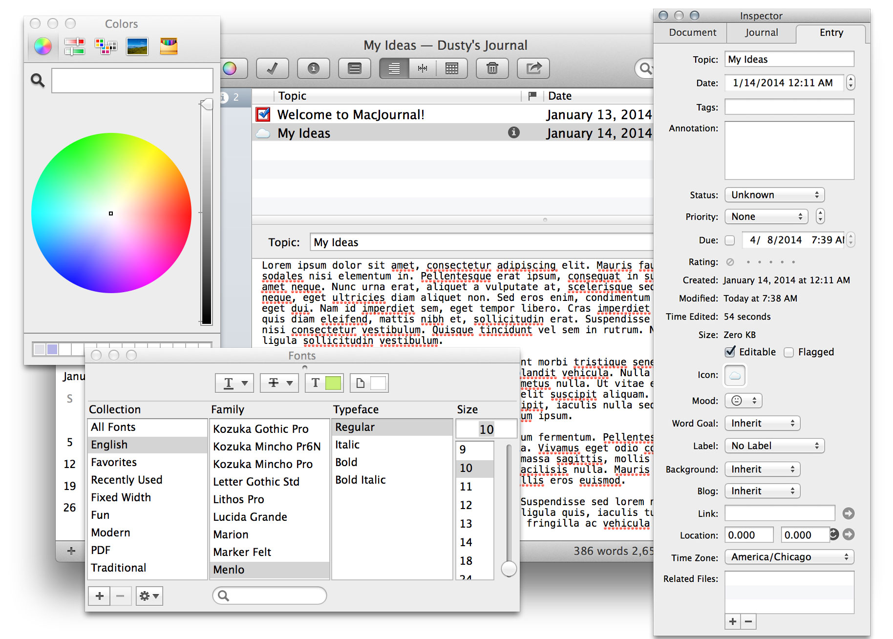Image resolution: width=893 pixels, height=639 pixels.
Task: Click the brightness slider in Colors
Action: [207, 213]
